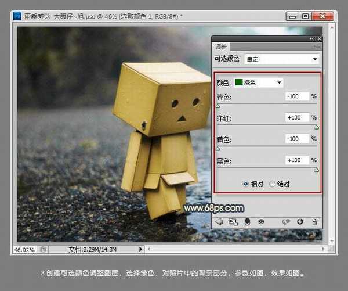Select the 相对 (Relative) radio button

click(246, 184)
